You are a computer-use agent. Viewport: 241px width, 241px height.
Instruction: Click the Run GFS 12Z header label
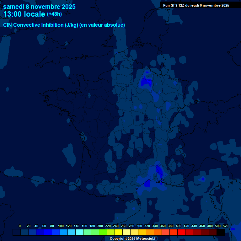pyautogui.click(x=196, y=5)
